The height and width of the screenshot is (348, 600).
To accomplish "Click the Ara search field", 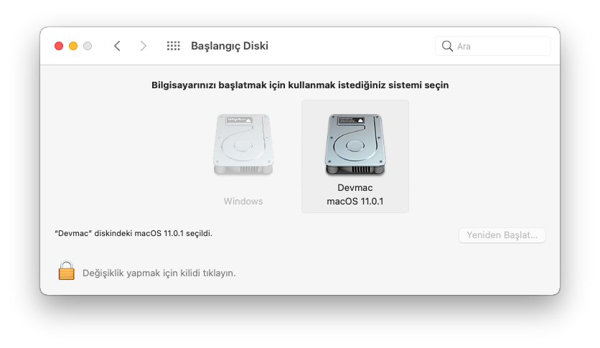I will (x=493, y=46).
